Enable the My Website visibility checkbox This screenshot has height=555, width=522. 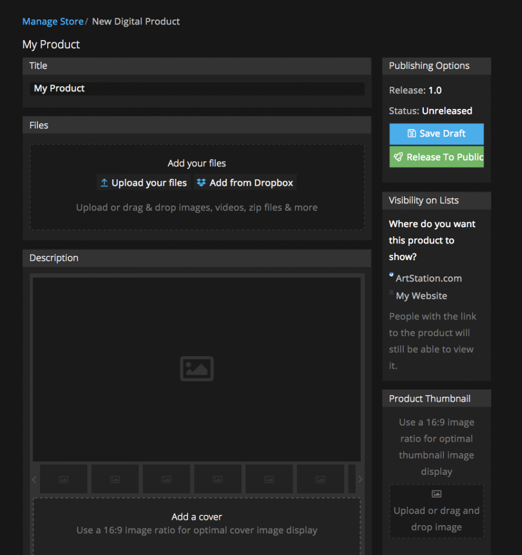[x=391, y=293]
